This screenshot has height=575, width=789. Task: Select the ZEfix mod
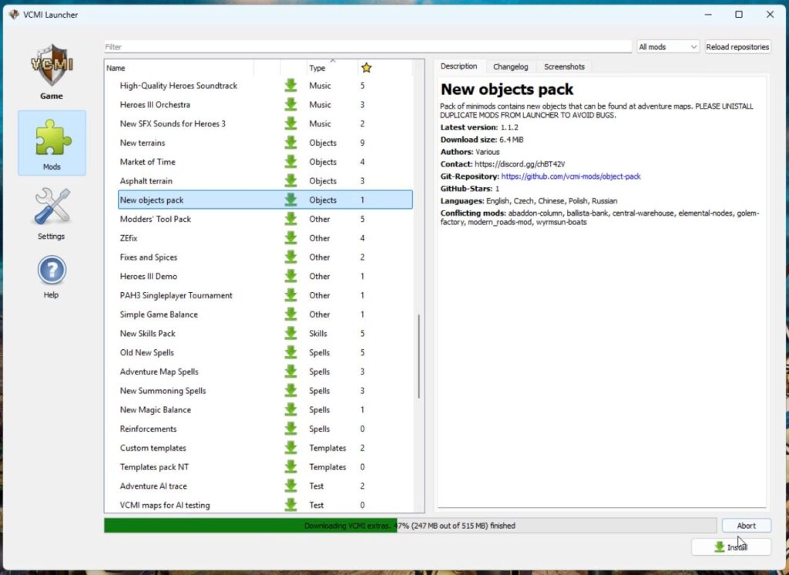[265, 238]
